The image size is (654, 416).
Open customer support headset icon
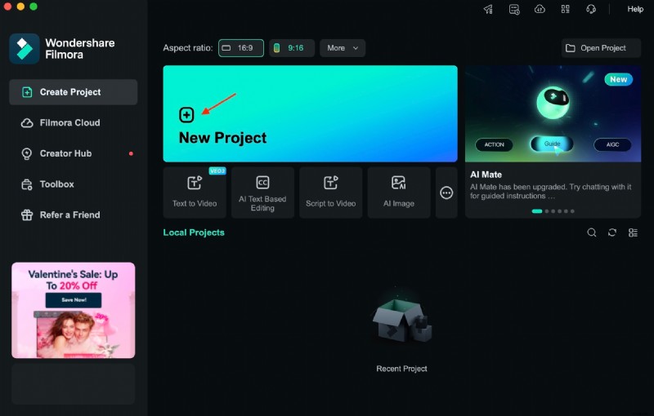pos(592,9)
